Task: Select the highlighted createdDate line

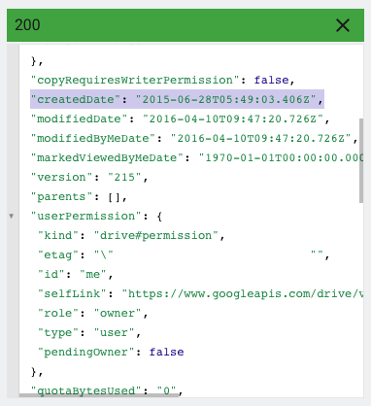Action: point(177,99)
